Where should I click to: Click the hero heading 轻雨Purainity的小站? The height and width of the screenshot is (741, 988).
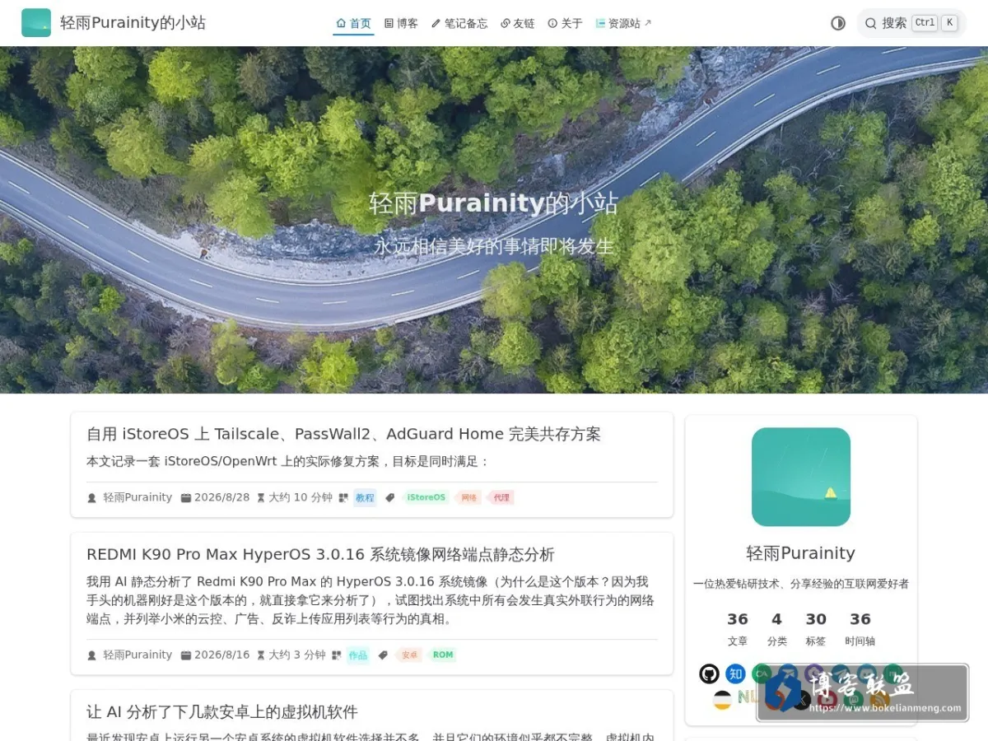493,203
